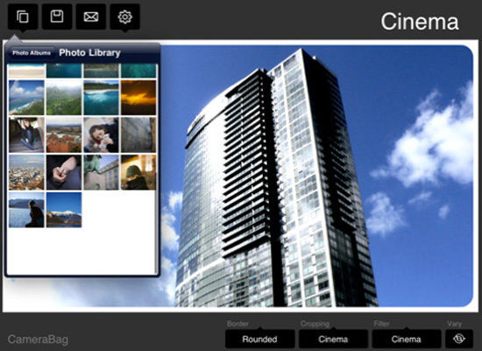This screenshot has width=482, height=351.
Task: Open the photo library load icon
Action: [x=23, y=17]
